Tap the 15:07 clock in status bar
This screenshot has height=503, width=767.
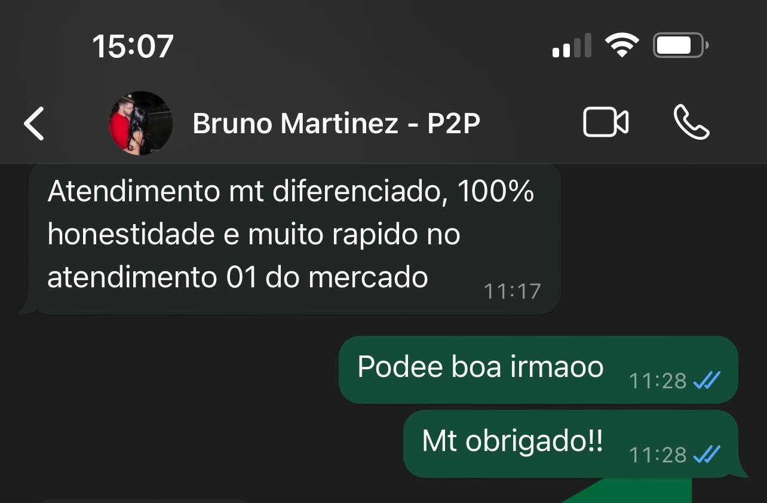[133, 46]
